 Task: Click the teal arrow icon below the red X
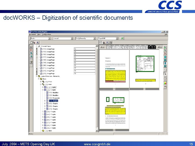[31, 53]
